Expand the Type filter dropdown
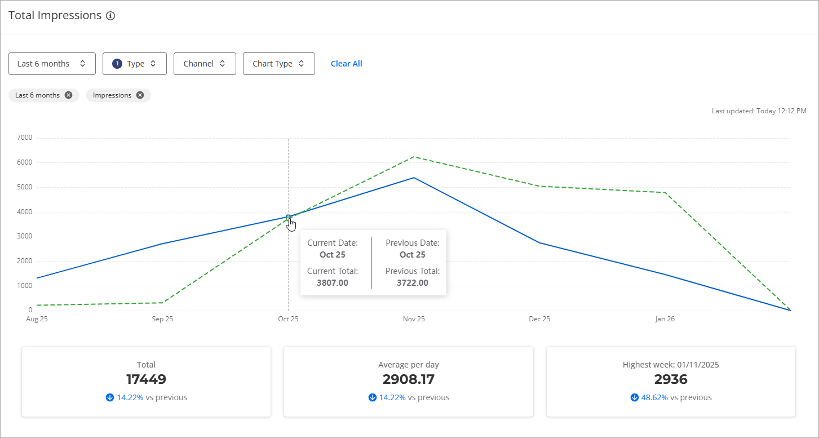This screenshot has width=819, height=438. tap(135, 64)
